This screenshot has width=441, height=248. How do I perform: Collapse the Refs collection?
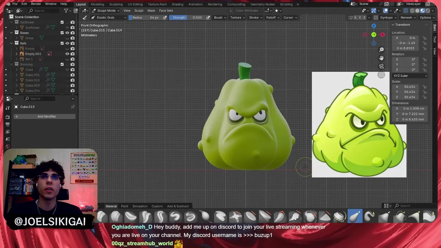(x=11, y=43)
